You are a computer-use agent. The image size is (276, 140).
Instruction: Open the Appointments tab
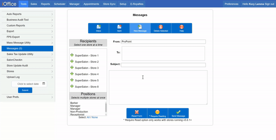click(91, 4)
